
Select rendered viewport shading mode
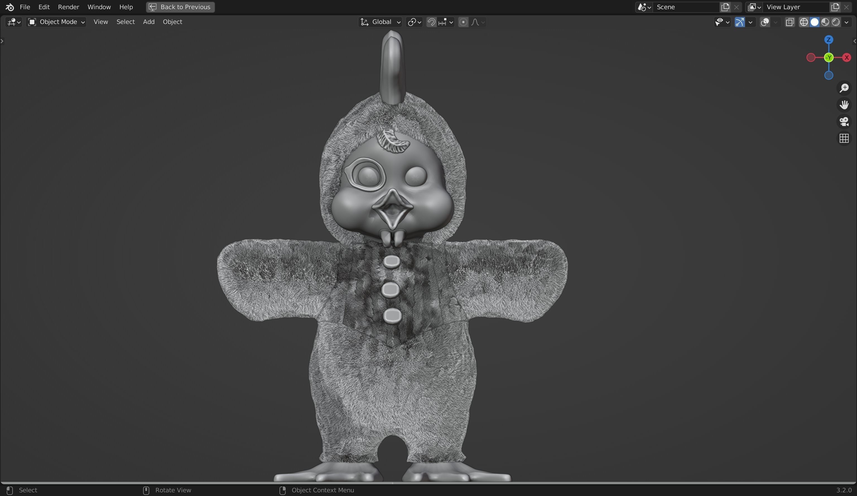836,22
